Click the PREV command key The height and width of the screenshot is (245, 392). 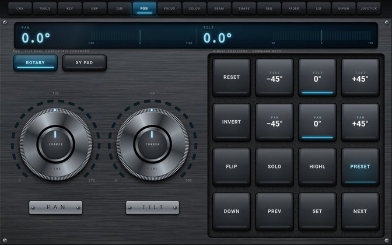pyautogui.click(x=275, y=212)
